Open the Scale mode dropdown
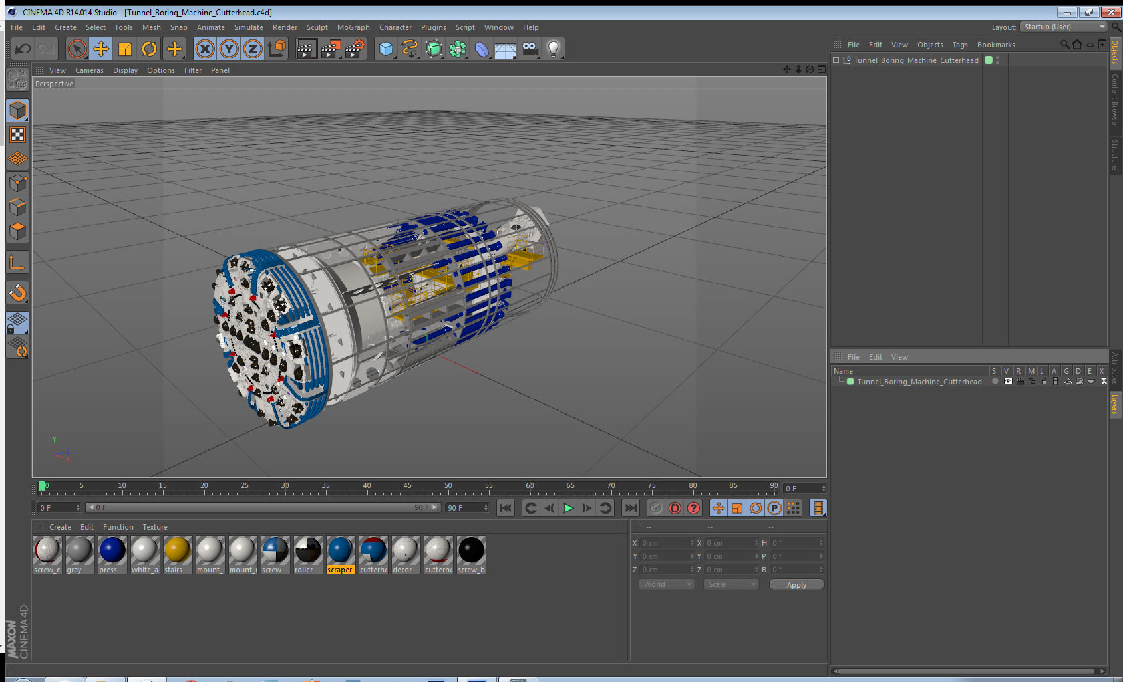This screenshot has width=1123, height=682. click(x=731, y=584)
